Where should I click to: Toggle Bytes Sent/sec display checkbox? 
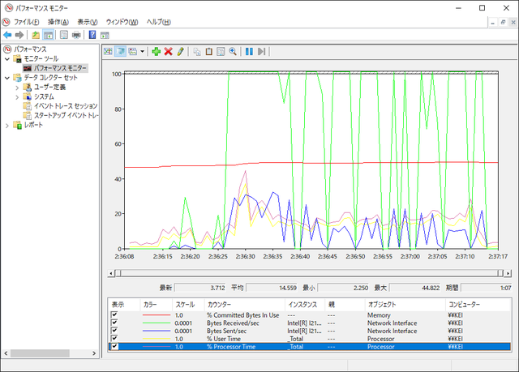click(x=114, y=331)
